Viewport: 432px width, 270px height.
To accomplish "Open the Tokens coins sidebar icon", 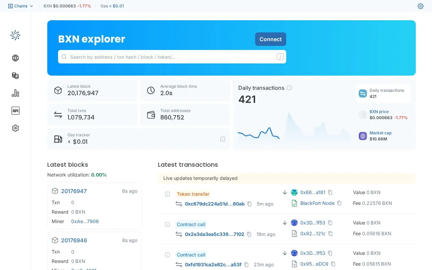I will click(15, 76).
